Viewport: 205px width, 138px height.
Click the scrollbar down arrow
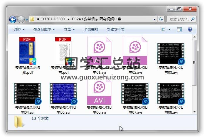(x=194, y=112)
